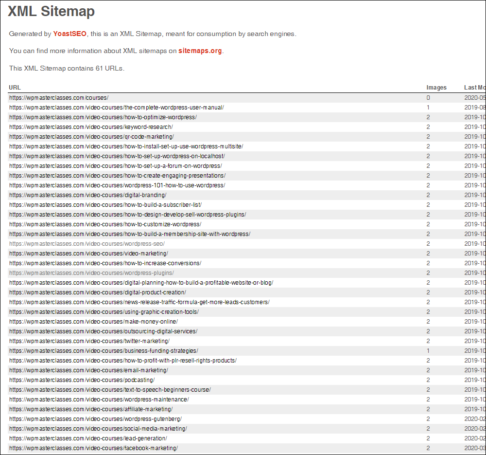Visit the design-develop-sell-wordpress-plugins link
Image resolution: width=486 pixels, height=455 pixels.
[x=128, y=215]
